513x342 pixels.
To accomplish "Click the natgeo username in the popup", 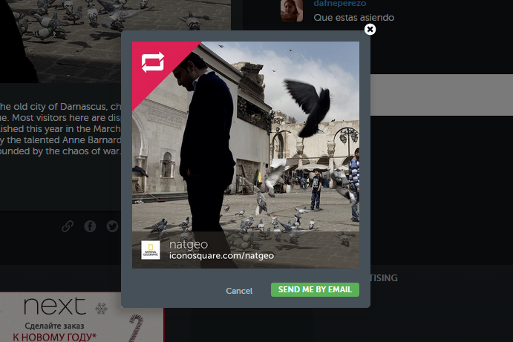I will pos(188,243).
